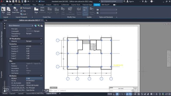This screenshot has width=171, height=96.
Task: Expand the Layout Viewports panel launcher arrow
Action: click(x=32, y=17)
